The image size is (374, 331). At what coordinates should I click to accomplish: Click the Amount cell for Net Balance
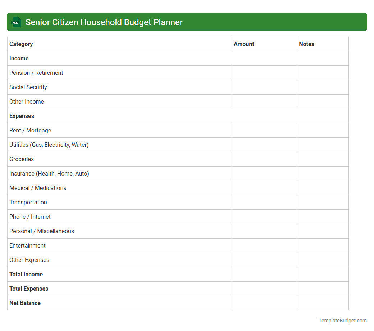[264, 303]
